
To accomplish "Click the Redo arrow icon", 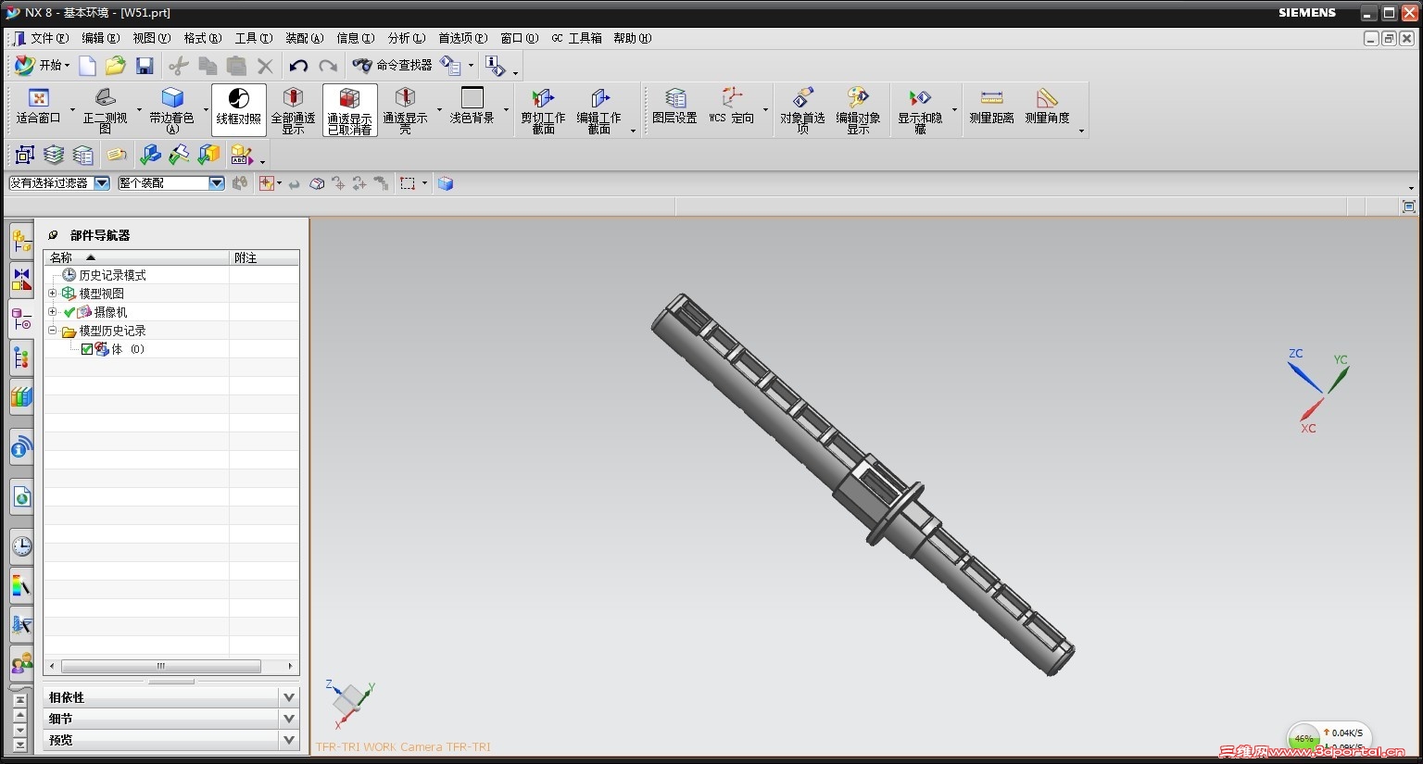I will click(328, 66).
